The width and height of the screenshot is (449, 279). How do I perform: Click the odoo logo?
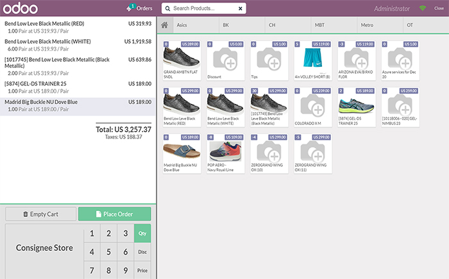pyautogui.click(x=21, y=8)
